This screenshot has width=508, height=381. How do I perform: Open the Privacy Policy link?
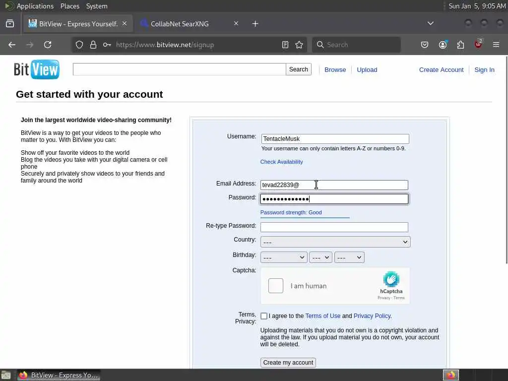tap(372, 316)
